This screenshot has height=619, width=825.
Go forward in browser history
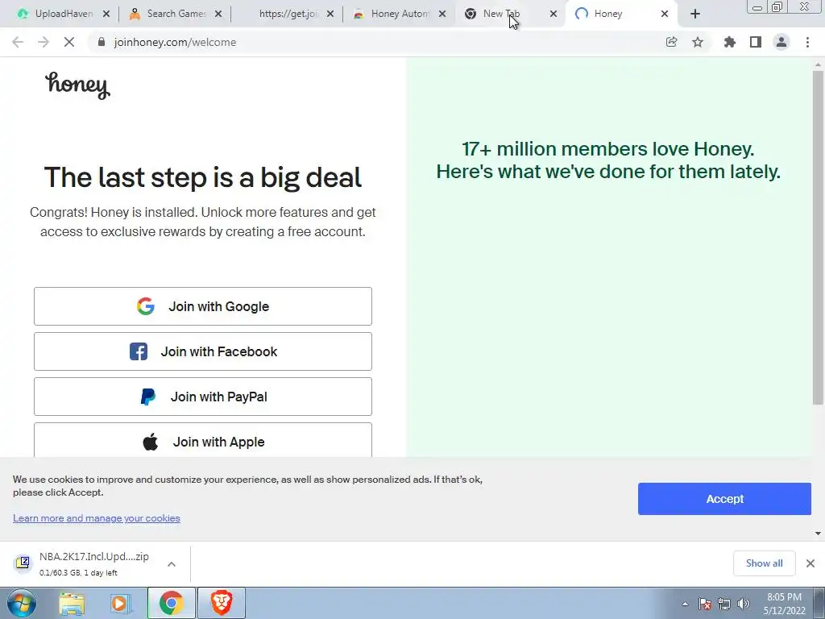tap(44, 42)
